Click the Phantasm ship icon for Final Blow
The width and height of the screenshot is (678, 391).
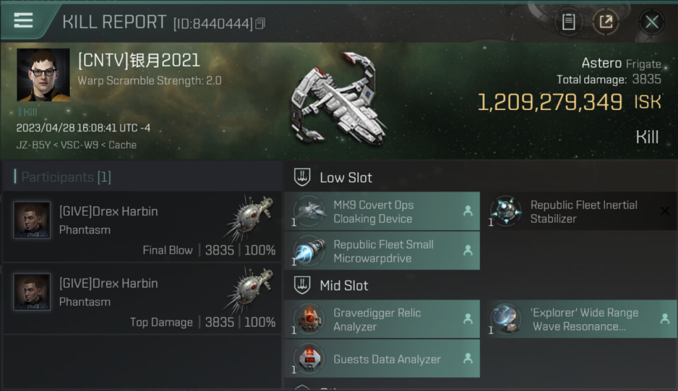pyautogui.click(x=250, y=218)
